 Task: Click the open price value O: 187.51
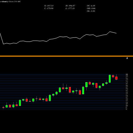click(49, 6)
